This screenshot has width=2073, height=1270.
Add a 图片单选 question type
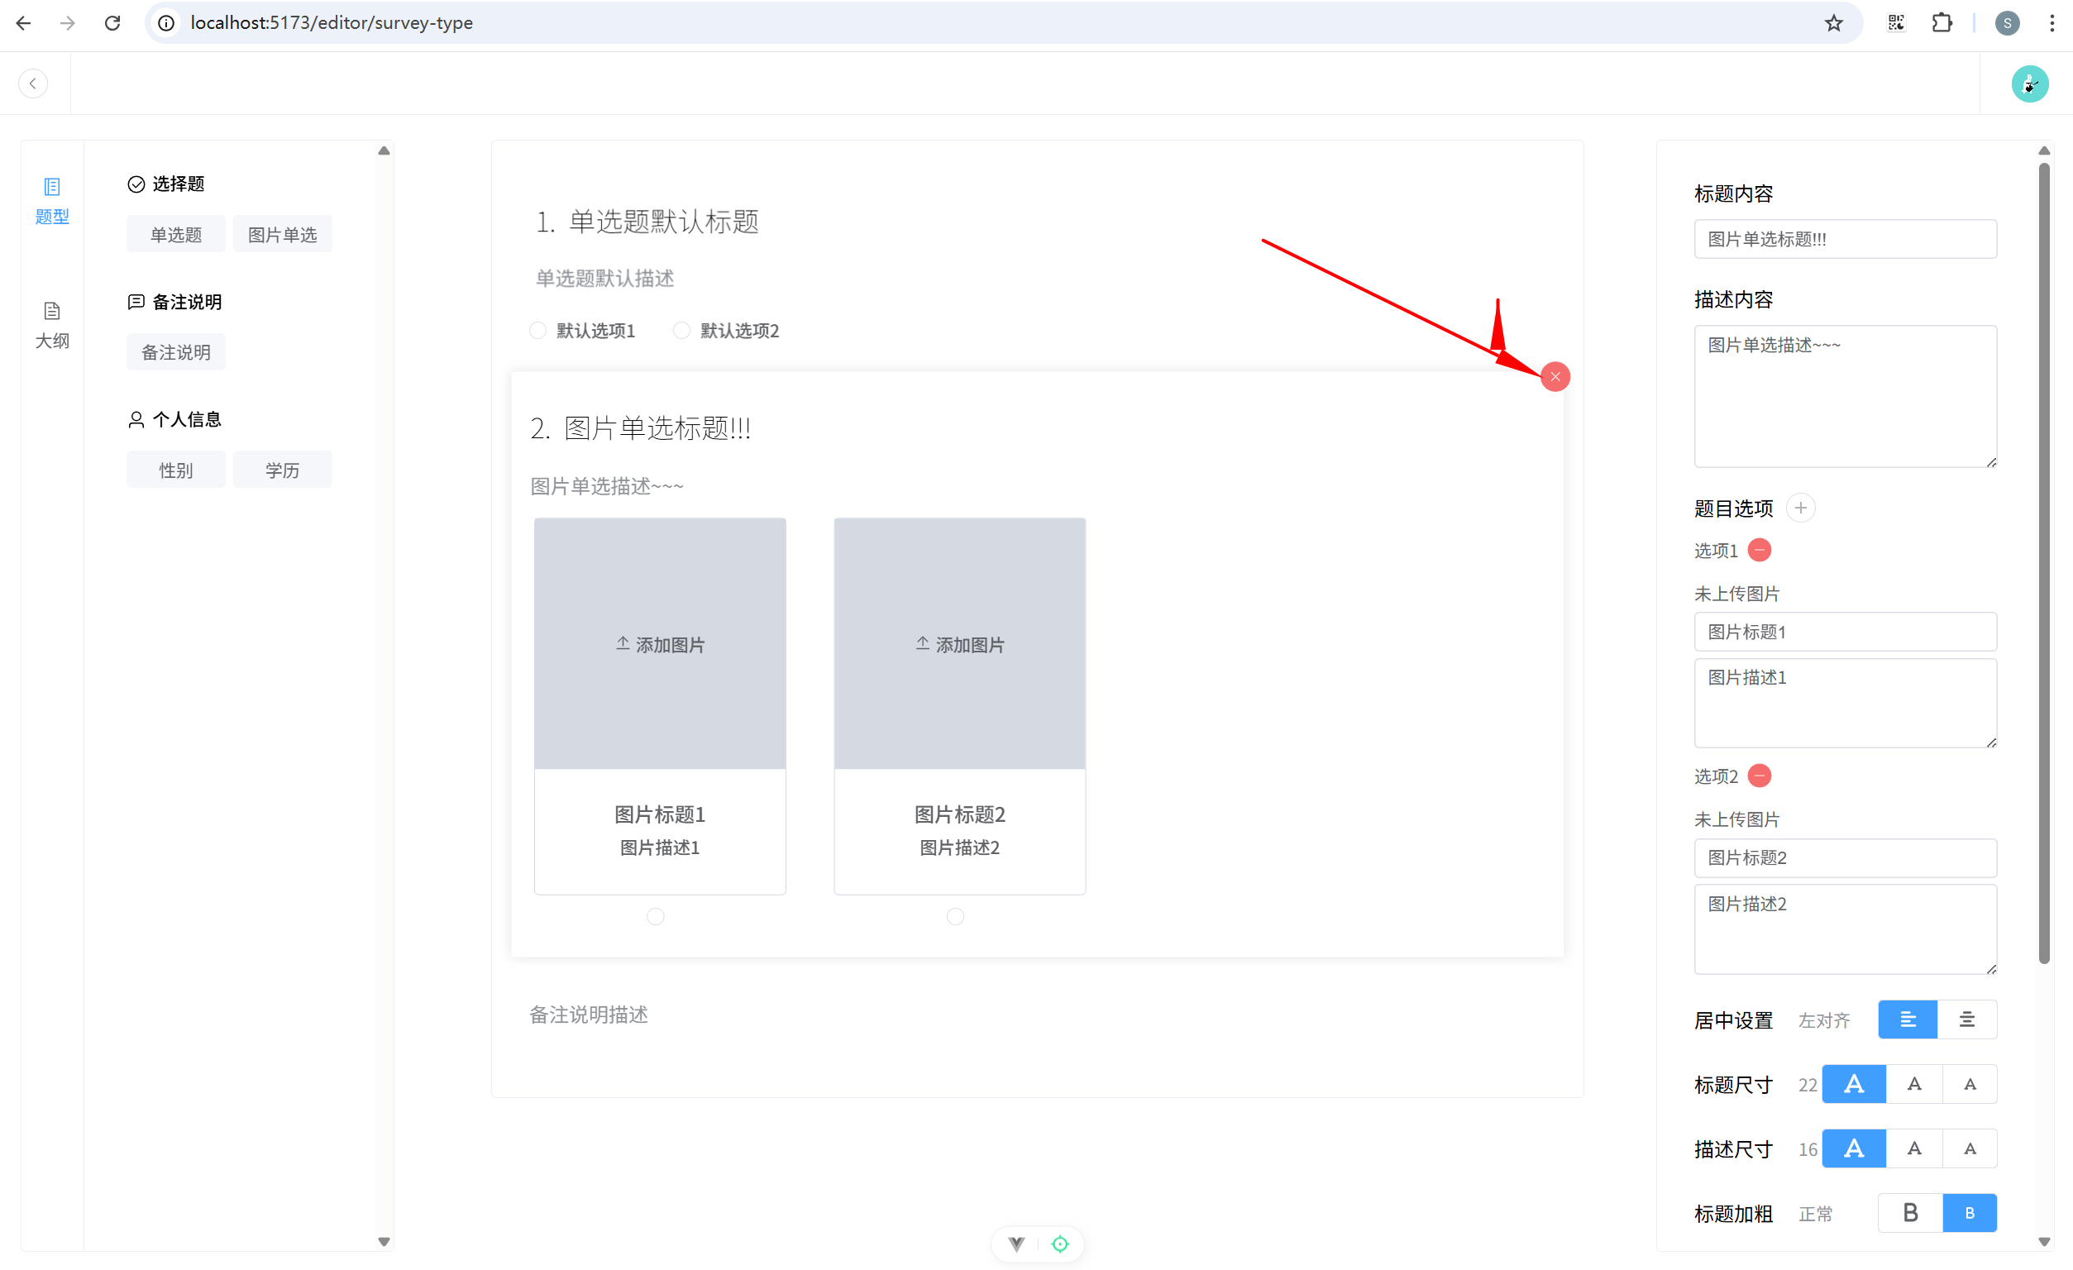[x=282, y=235]
